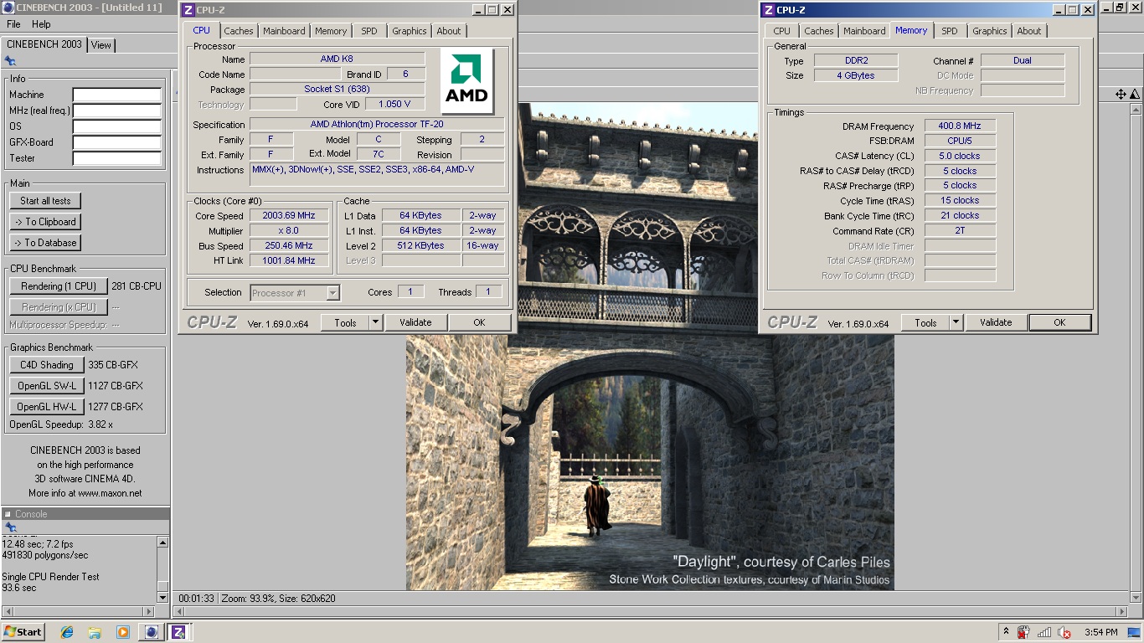Click the show desktop icon beside the clock

pos(1136,632)
